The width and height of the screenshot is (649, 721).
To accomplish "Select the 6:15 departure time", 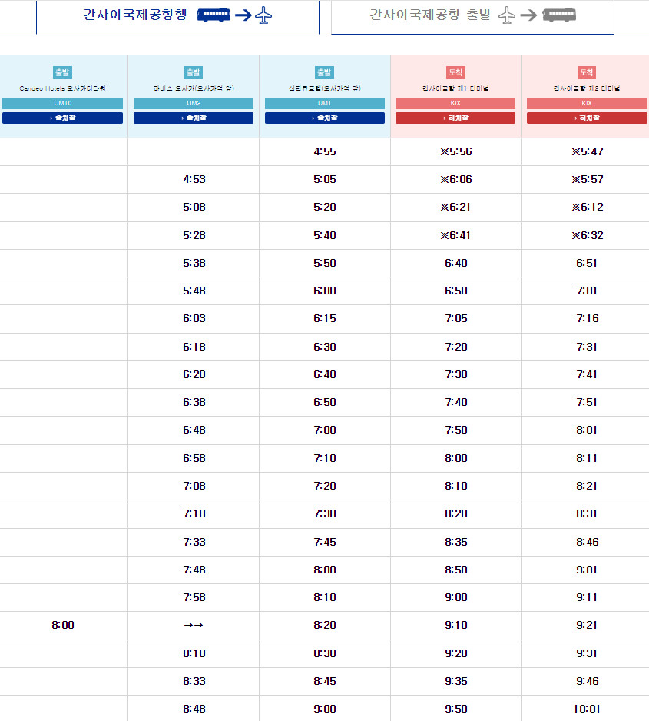I will [x=325, y=318].
